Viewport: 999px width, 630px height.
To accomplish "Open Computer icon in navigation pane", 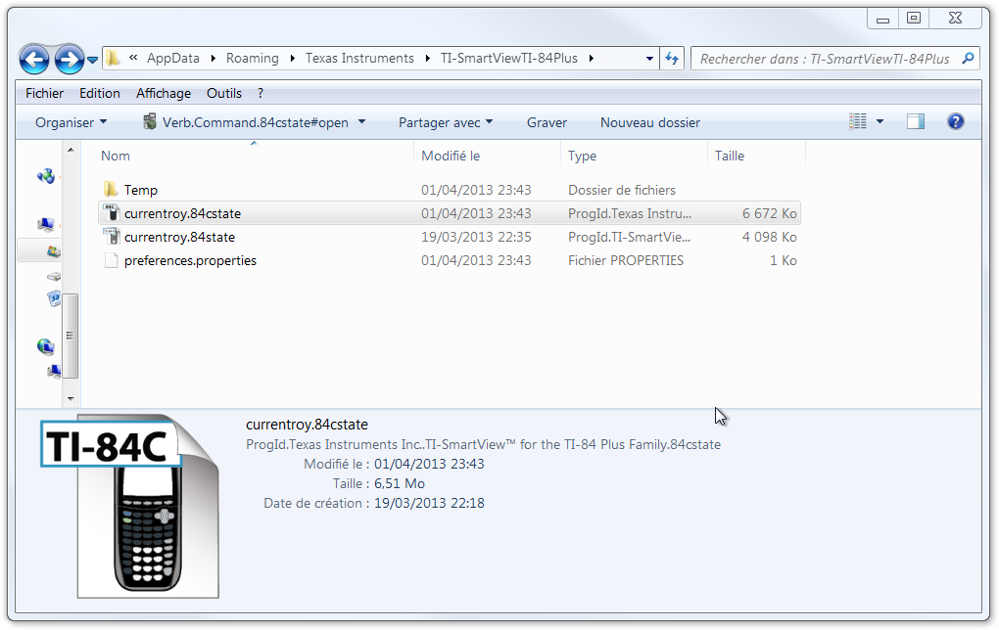I will pyautogui.click(x=45, y=224).
